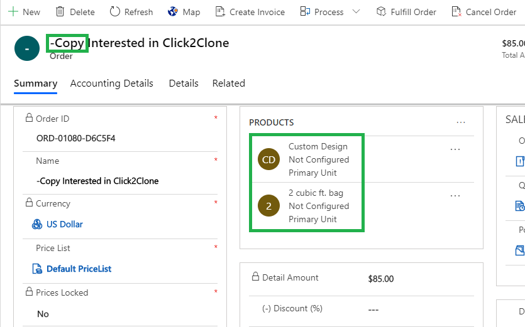Open the Products section more options ellipsis
The width and height of the screenshot is (525, 327).
click(x=461, y=122)
